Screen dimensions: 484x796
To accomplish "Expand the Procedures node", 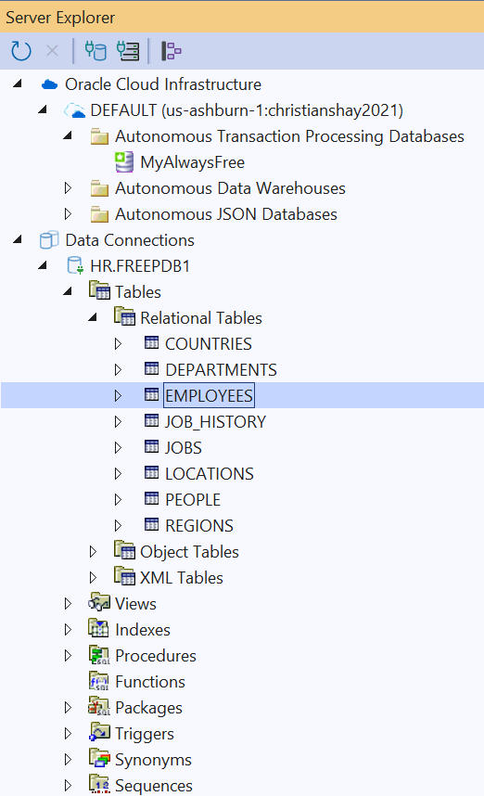I will coord(68,655).
